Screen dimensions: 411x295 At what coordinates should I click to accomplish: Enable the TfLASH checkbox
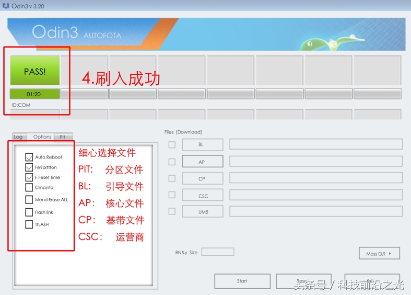click(x=29, y=224)
